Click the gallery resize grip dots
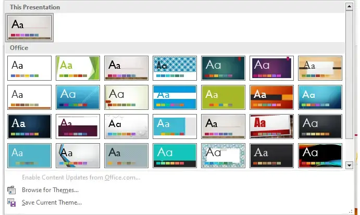360x215 pixels. tap(351, 211)
